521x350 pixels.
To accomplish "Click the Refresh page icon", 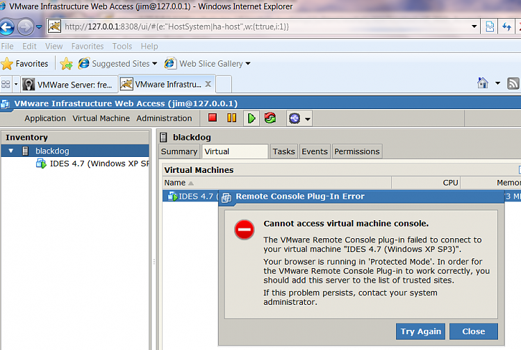I will click(506, 26).
